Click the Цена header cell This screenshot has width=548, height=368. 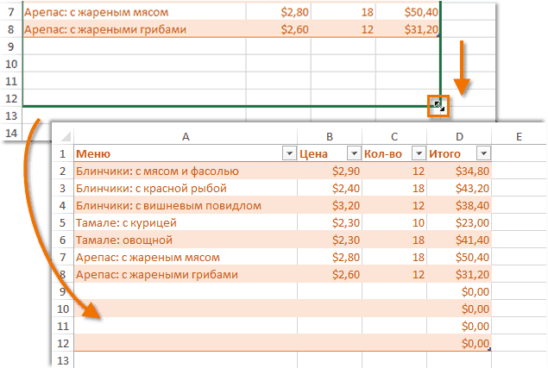click(x=330, y=153)
